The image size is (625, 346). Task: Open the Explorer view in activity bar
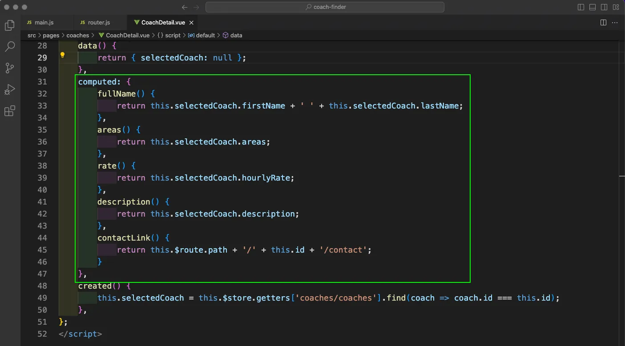9,25
